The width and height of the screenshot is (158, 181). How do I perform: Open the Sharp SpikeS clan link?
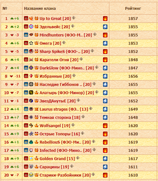point(64,51)
